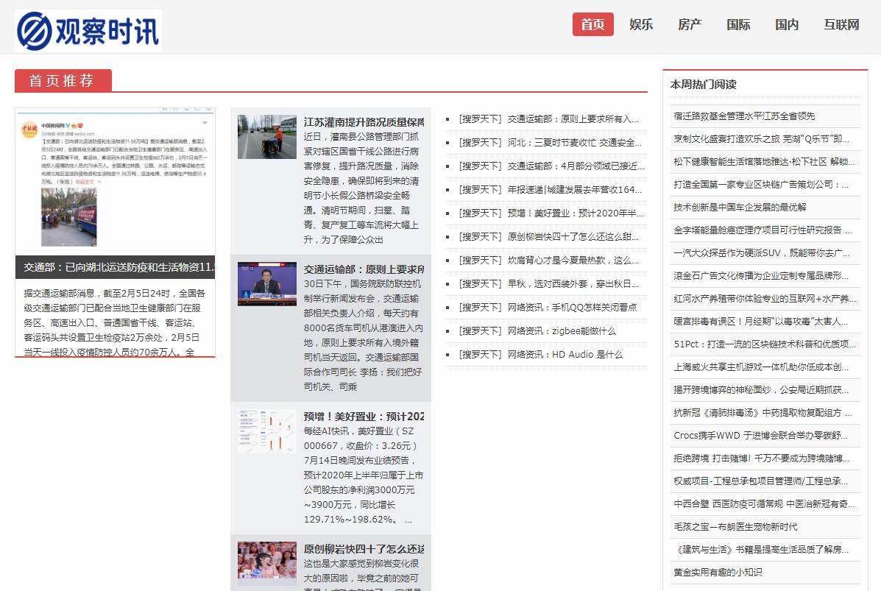Screen dimensions: 881x591
Task: Open the press conference speaker thumbnail
Action: coord(267,283)
